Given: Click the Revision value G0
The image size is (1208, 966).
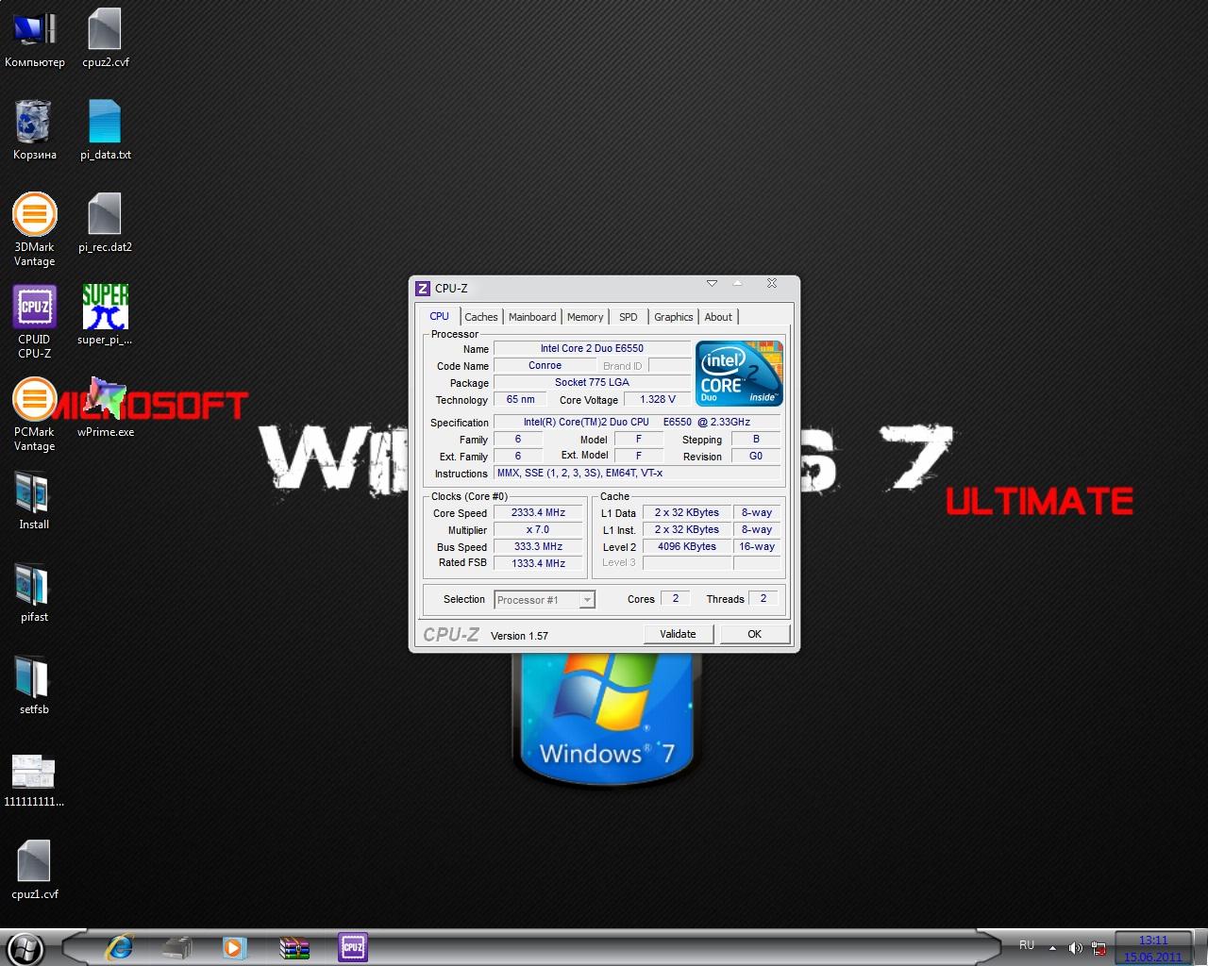Looking at the screenshot, I should pos(756,457).
